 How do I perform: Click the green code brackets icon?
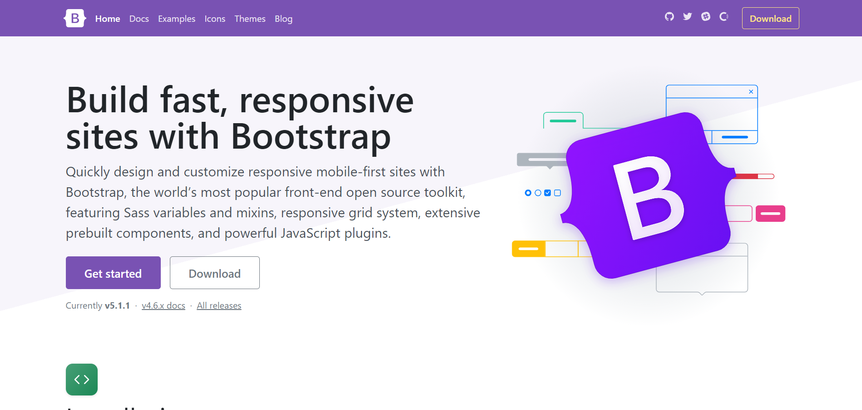click(x=82, y=380)
